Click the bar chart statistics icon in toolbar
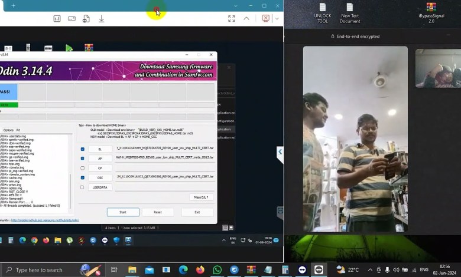This screenshot has width=461, height=277. click(x=57, y=19)
